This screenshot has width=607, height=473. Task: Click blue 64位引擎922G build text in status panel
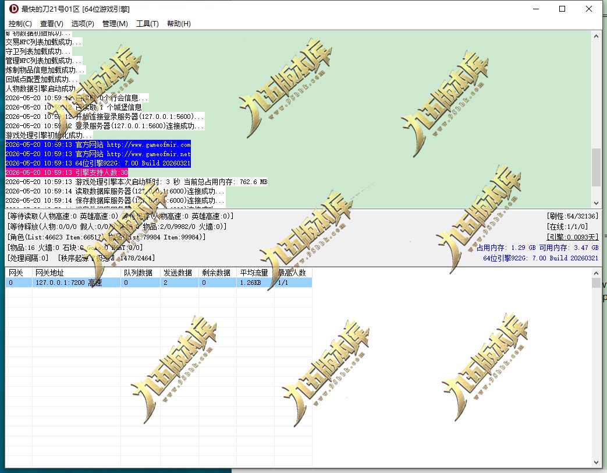point(541,258)
